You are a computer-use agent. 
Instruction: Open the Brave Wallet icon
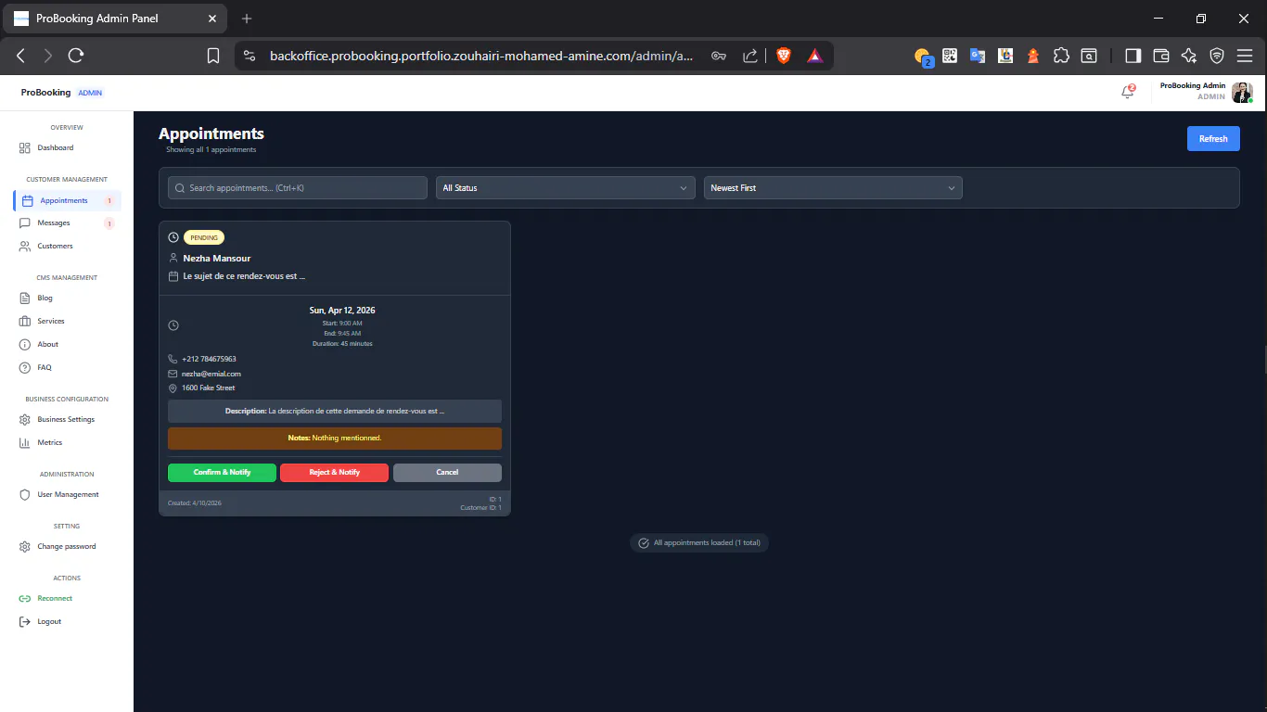[x=1161, y=56]
